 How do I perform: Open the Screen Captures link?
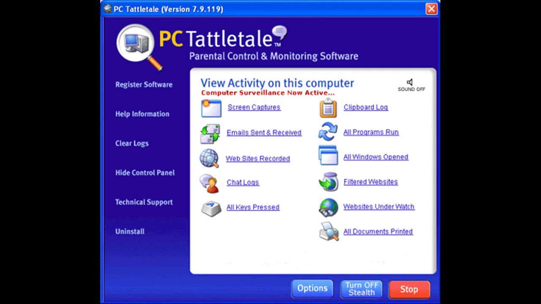[x=254, y=107]
